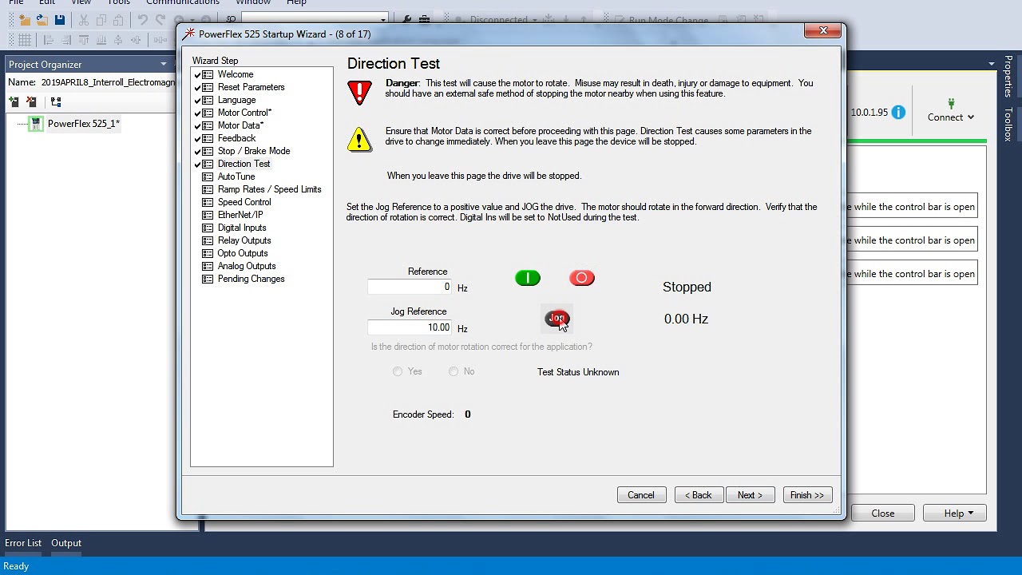Click the red Jog button
Image resolution: width=1022 pixels, height=575 pixels.
557,319
